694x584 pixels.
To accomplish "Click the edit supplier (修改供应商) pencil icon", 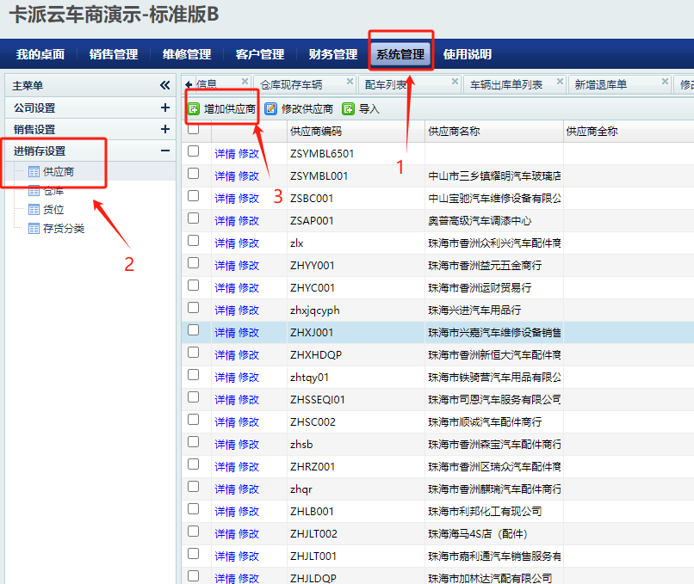I will (270, 109).
